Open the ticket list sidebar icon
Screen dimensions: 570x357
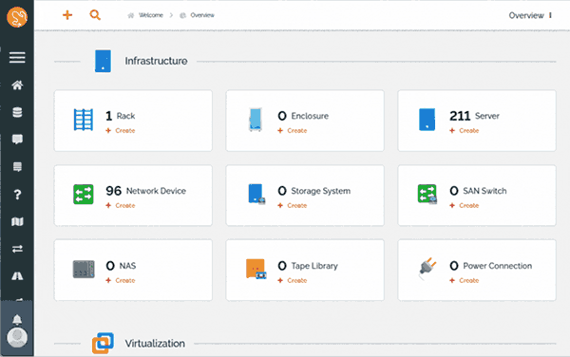pyautogui.click(x=17, y=167)
